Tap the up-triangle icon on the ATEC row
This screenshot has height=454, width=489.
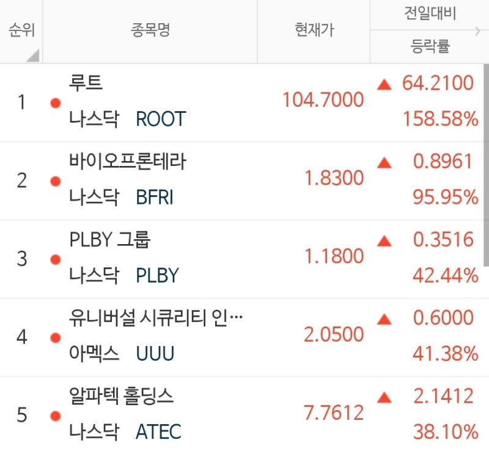pyautogui.click(x=385, y=397)
